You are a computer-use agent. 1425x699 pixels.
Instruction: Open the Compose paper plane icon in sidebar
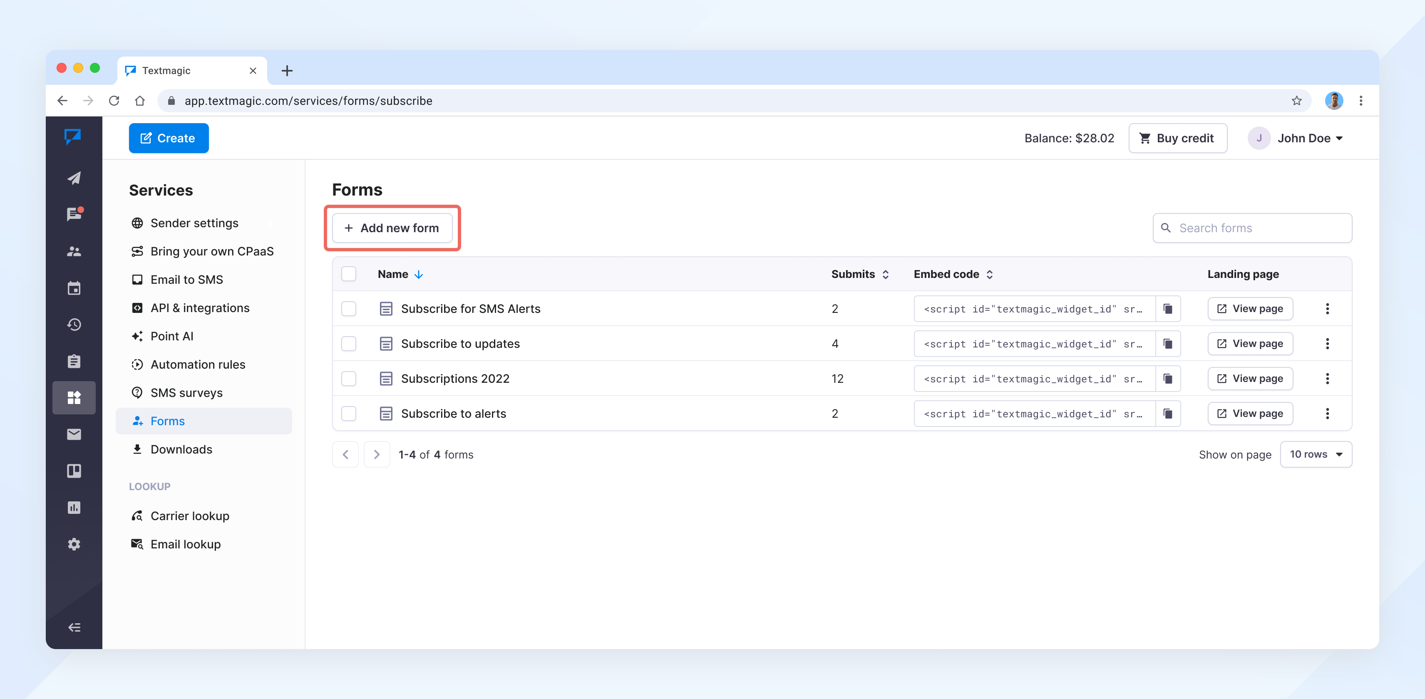tap(74, 178)
